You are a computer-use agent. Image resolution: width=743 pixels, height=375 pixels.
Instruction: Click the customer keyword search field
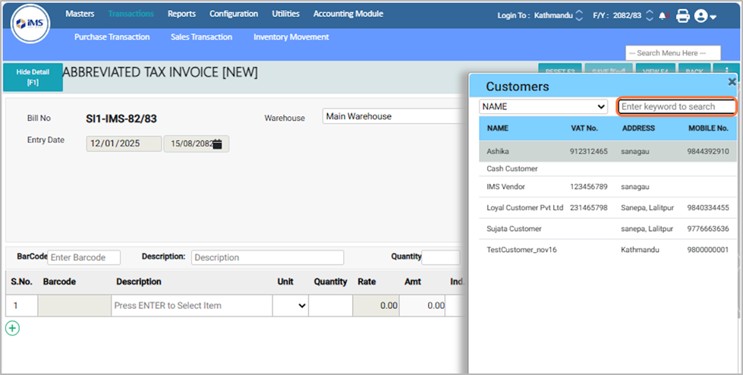point(677,107)
